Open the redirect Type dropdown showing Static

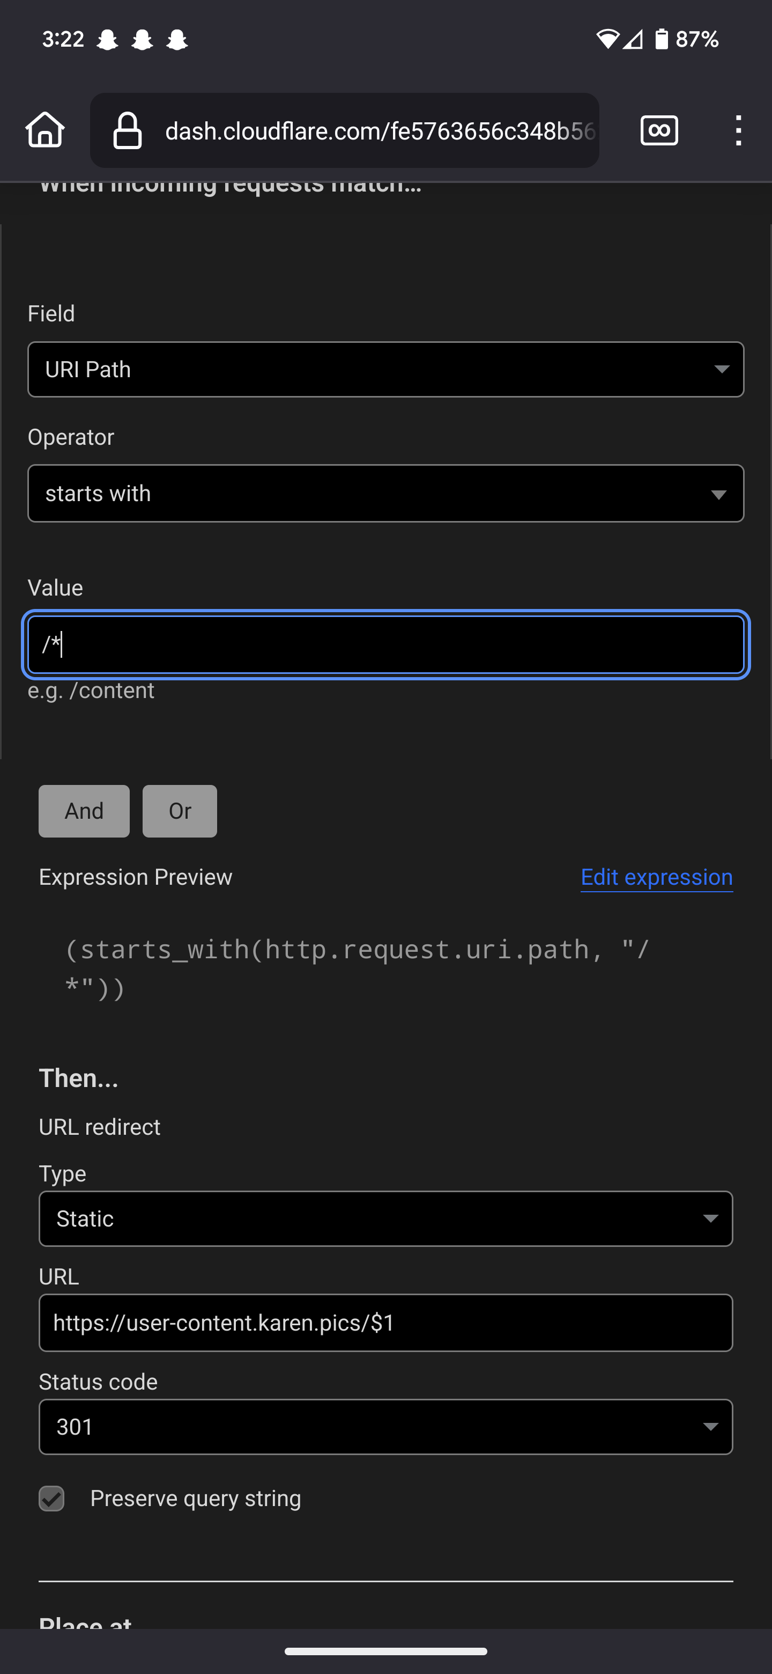(385, 1218)
